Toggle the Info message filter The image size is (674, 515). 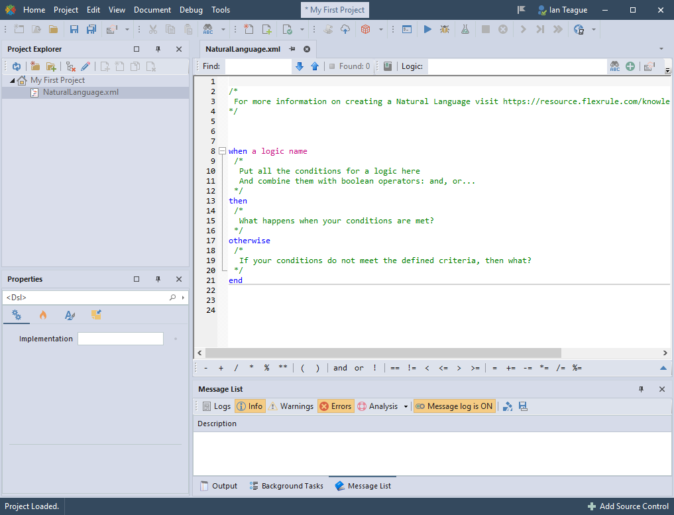point(250,406)
